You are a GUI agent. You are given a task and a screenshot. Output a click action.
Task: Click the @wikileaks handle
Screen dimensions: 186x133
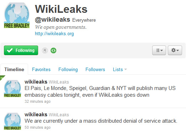[52, 20]
